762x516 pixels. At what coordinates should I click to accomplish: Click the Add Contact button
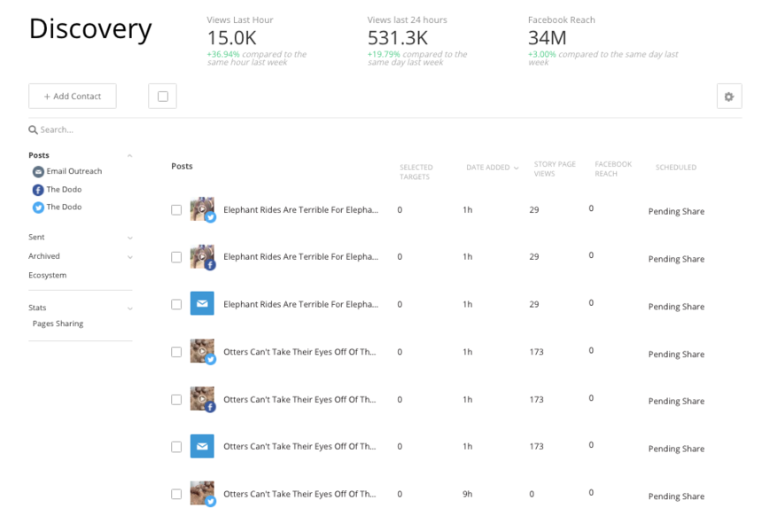pos(73,97)
